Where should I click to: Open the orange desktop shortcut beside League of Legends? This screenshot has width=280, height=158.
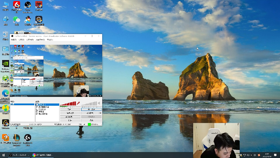pyautogui.click(x=6, y=139)
